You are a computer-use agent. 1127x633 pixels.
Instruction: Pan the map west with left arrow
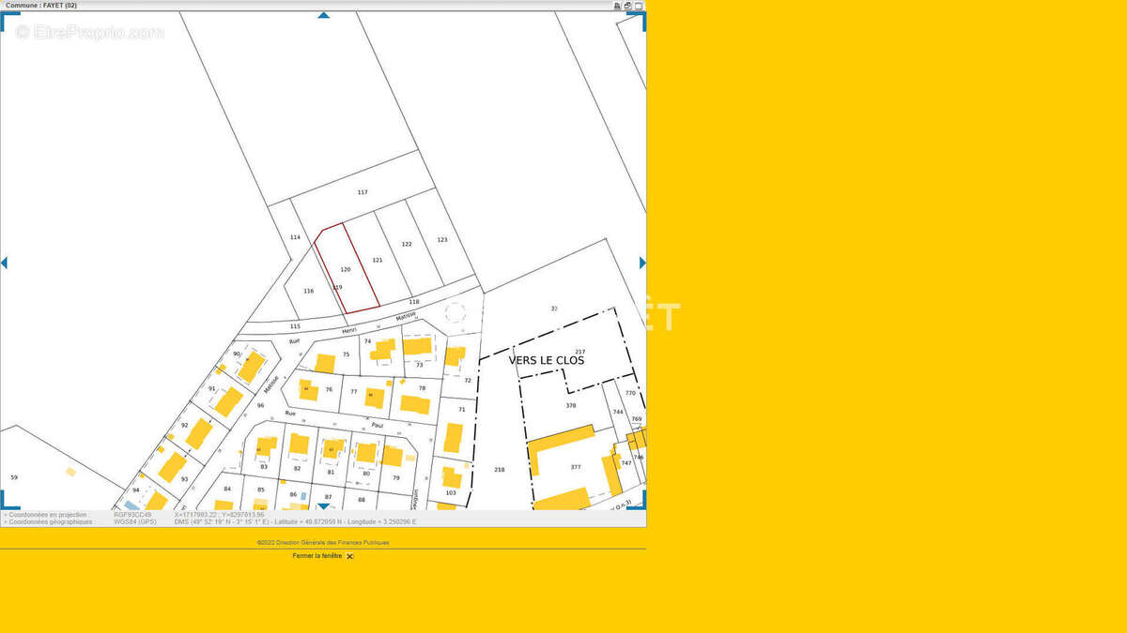[x=4, y=263]
